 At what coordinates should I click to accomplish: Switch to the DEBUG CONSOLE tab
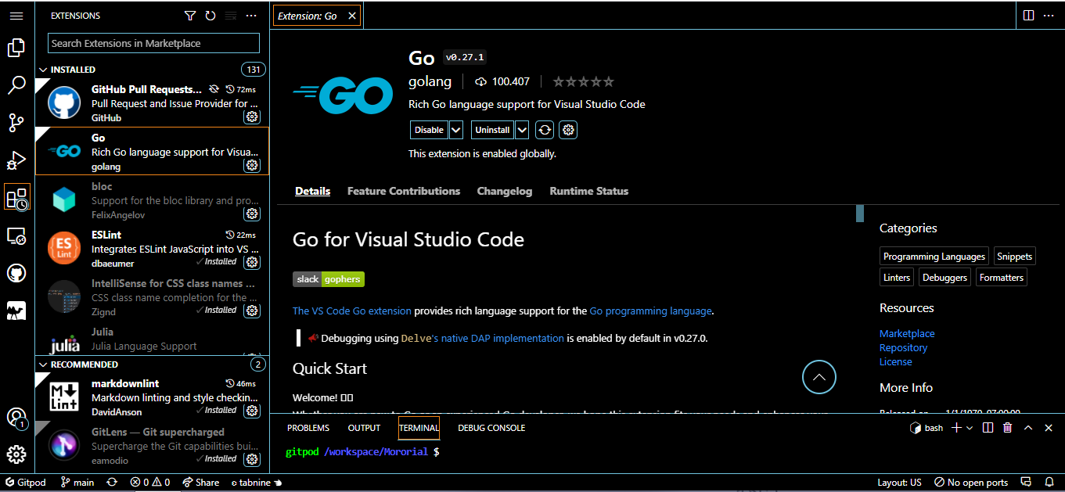point(491,428)
